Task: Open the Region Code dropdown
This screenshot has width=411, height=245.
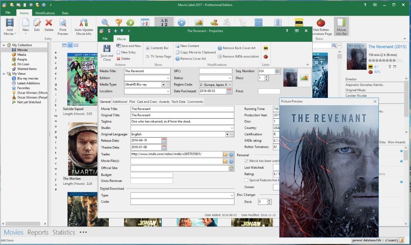Action: point(230,85)
